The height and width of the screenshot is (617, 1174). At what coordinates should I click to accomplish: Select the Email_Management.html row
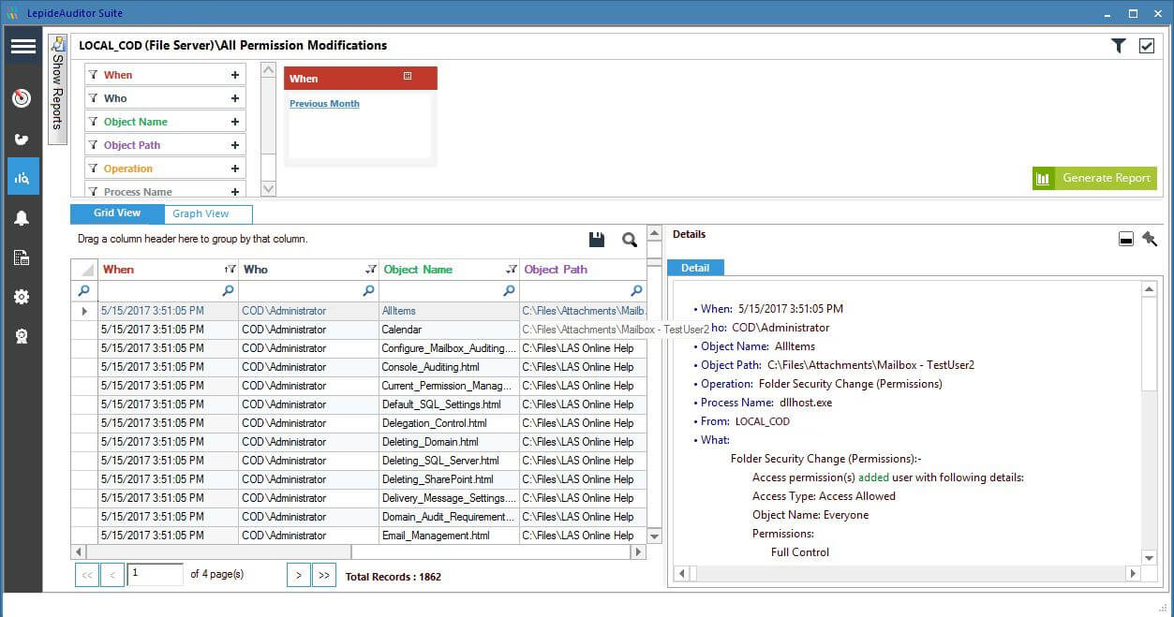coord(359,536)
